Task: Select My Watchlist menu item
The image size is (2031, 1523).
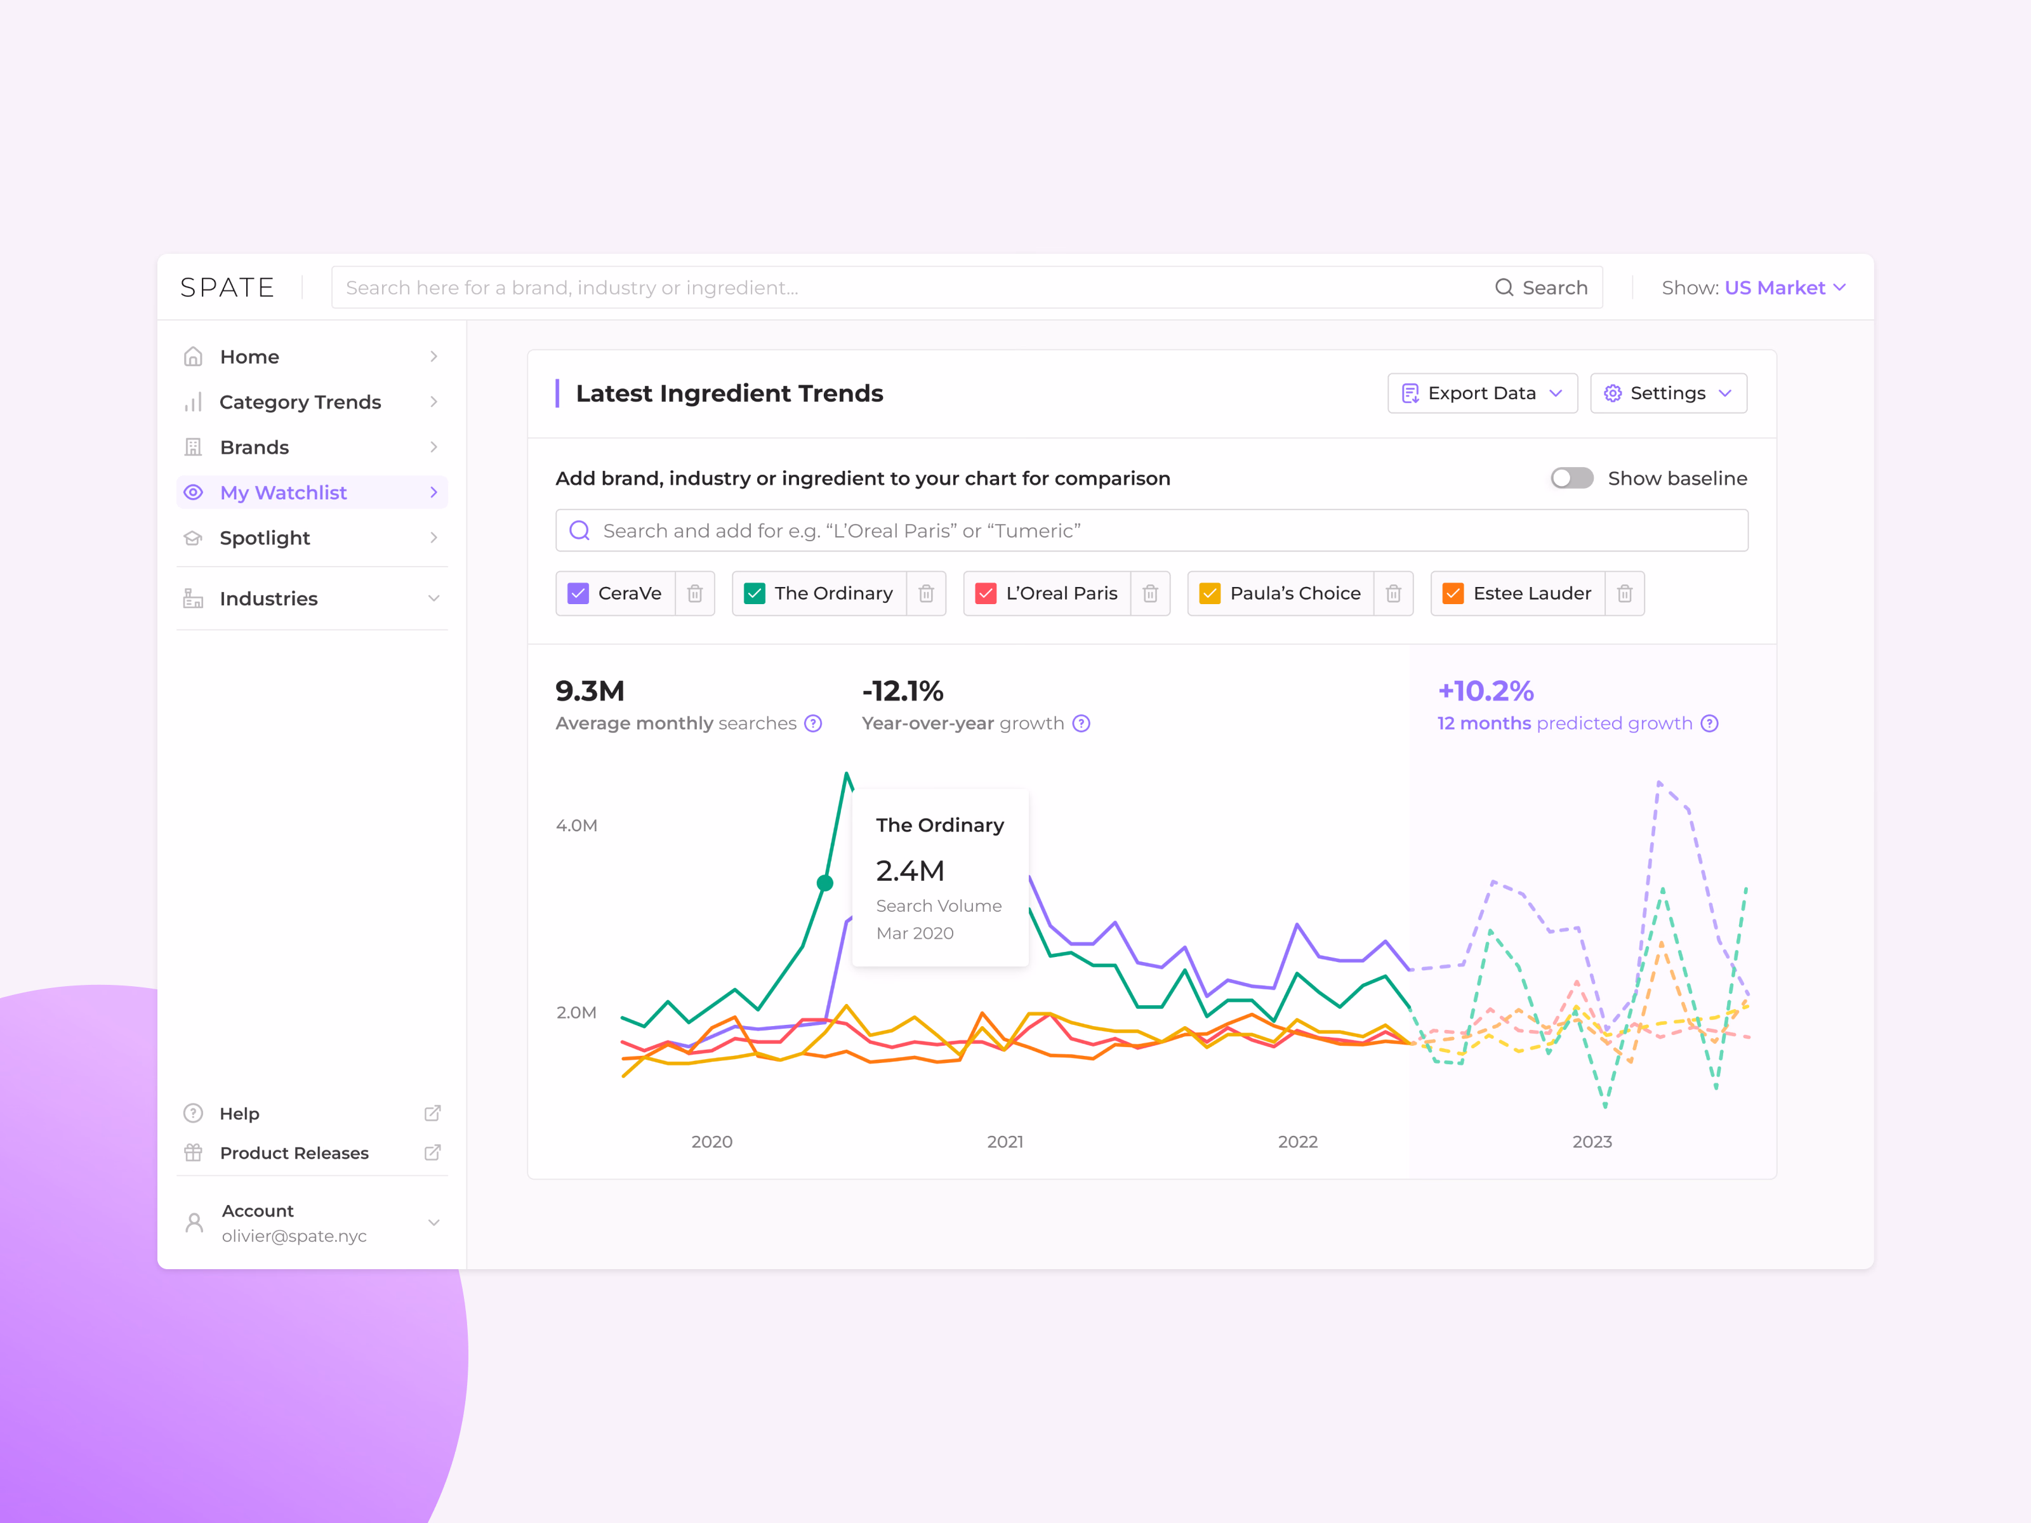Action: pos(312,493)
